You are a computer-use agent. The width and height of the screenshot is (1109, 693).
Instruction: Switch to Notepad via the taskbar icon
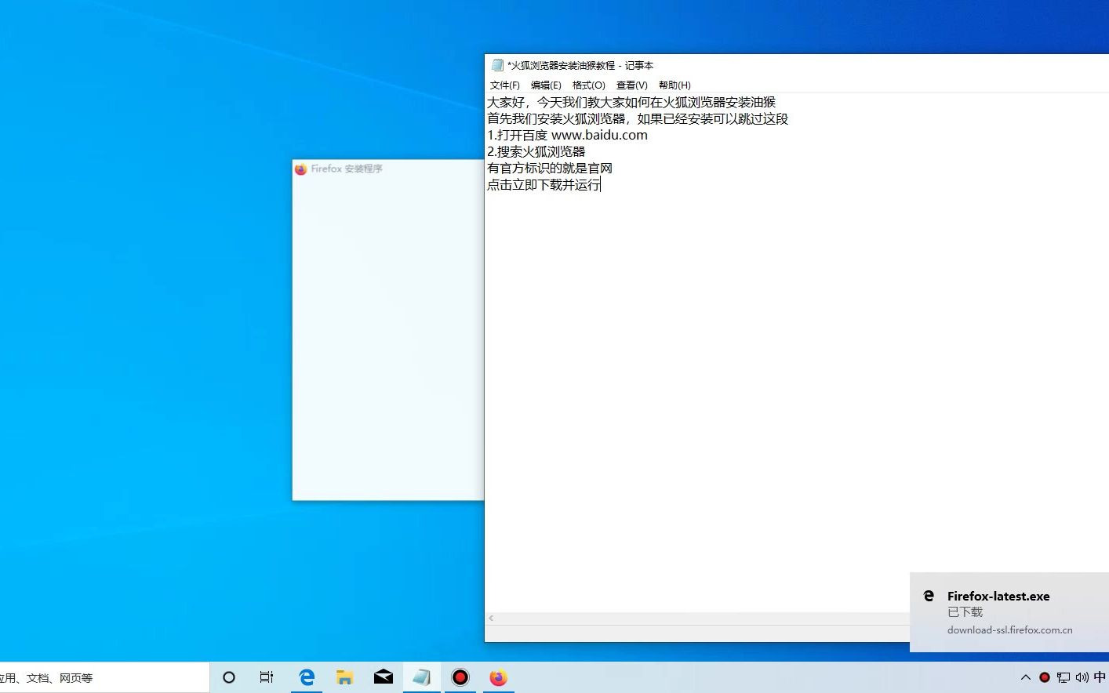(421, 677)
